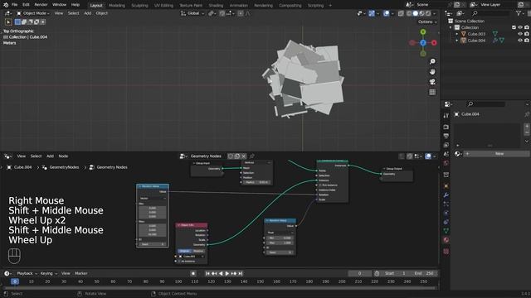
Task: Open the Modifier wrench properties tab
Action: [x=446, y=195]
